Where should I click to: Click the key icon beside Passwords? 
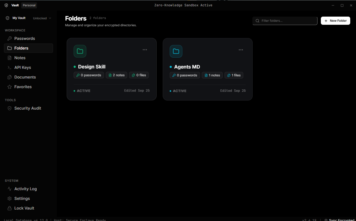[x=9, y=38]
